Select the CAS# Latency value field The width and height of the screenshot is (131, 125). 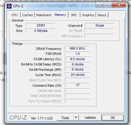point(77,59)
